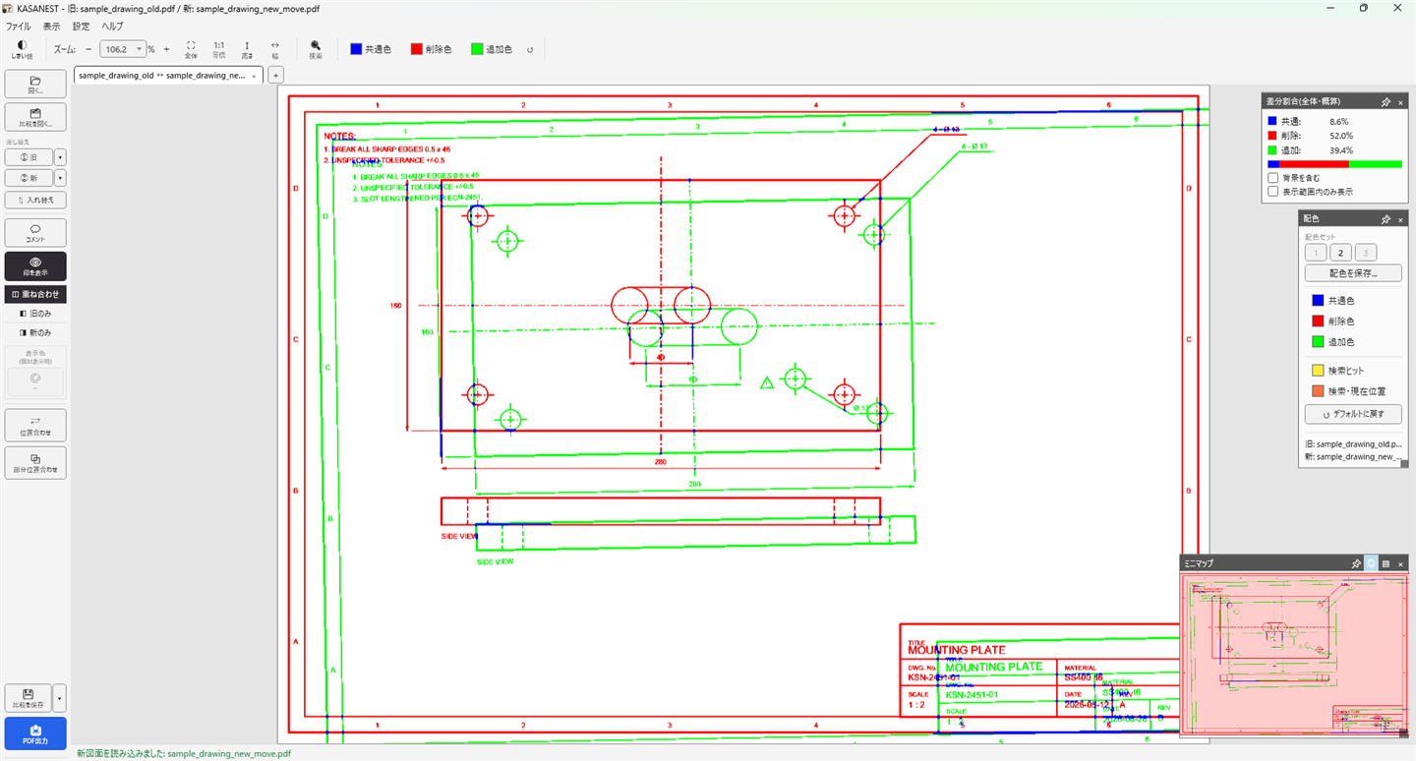
Task: Open the ファイル menu
Action: (18, 27)
